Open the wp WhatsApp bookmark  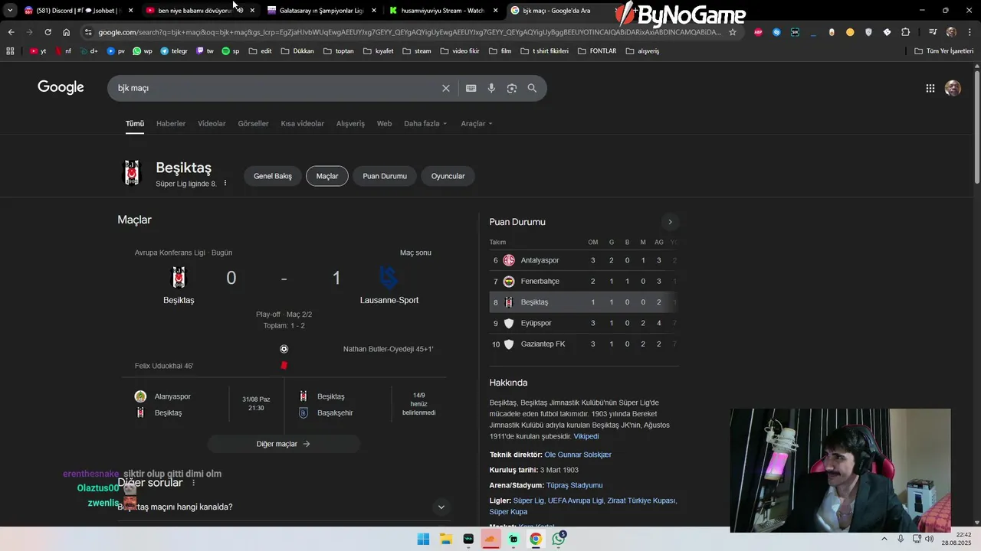point(142,51)
